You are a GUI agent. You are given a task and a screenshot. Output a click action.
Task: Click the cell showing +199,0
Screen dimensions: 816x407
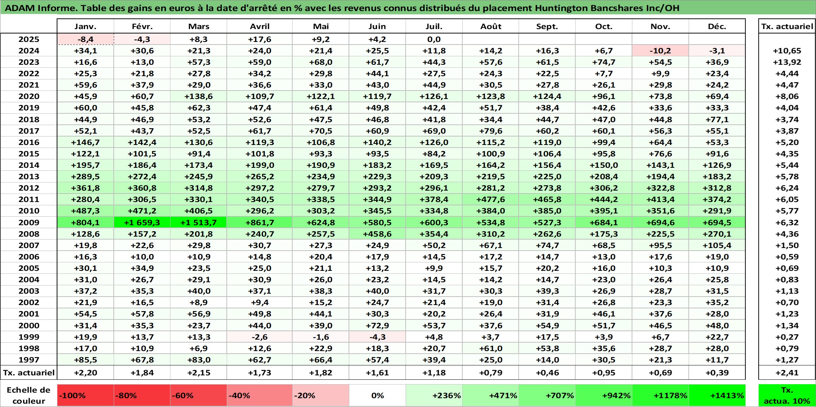click(259, 165)
